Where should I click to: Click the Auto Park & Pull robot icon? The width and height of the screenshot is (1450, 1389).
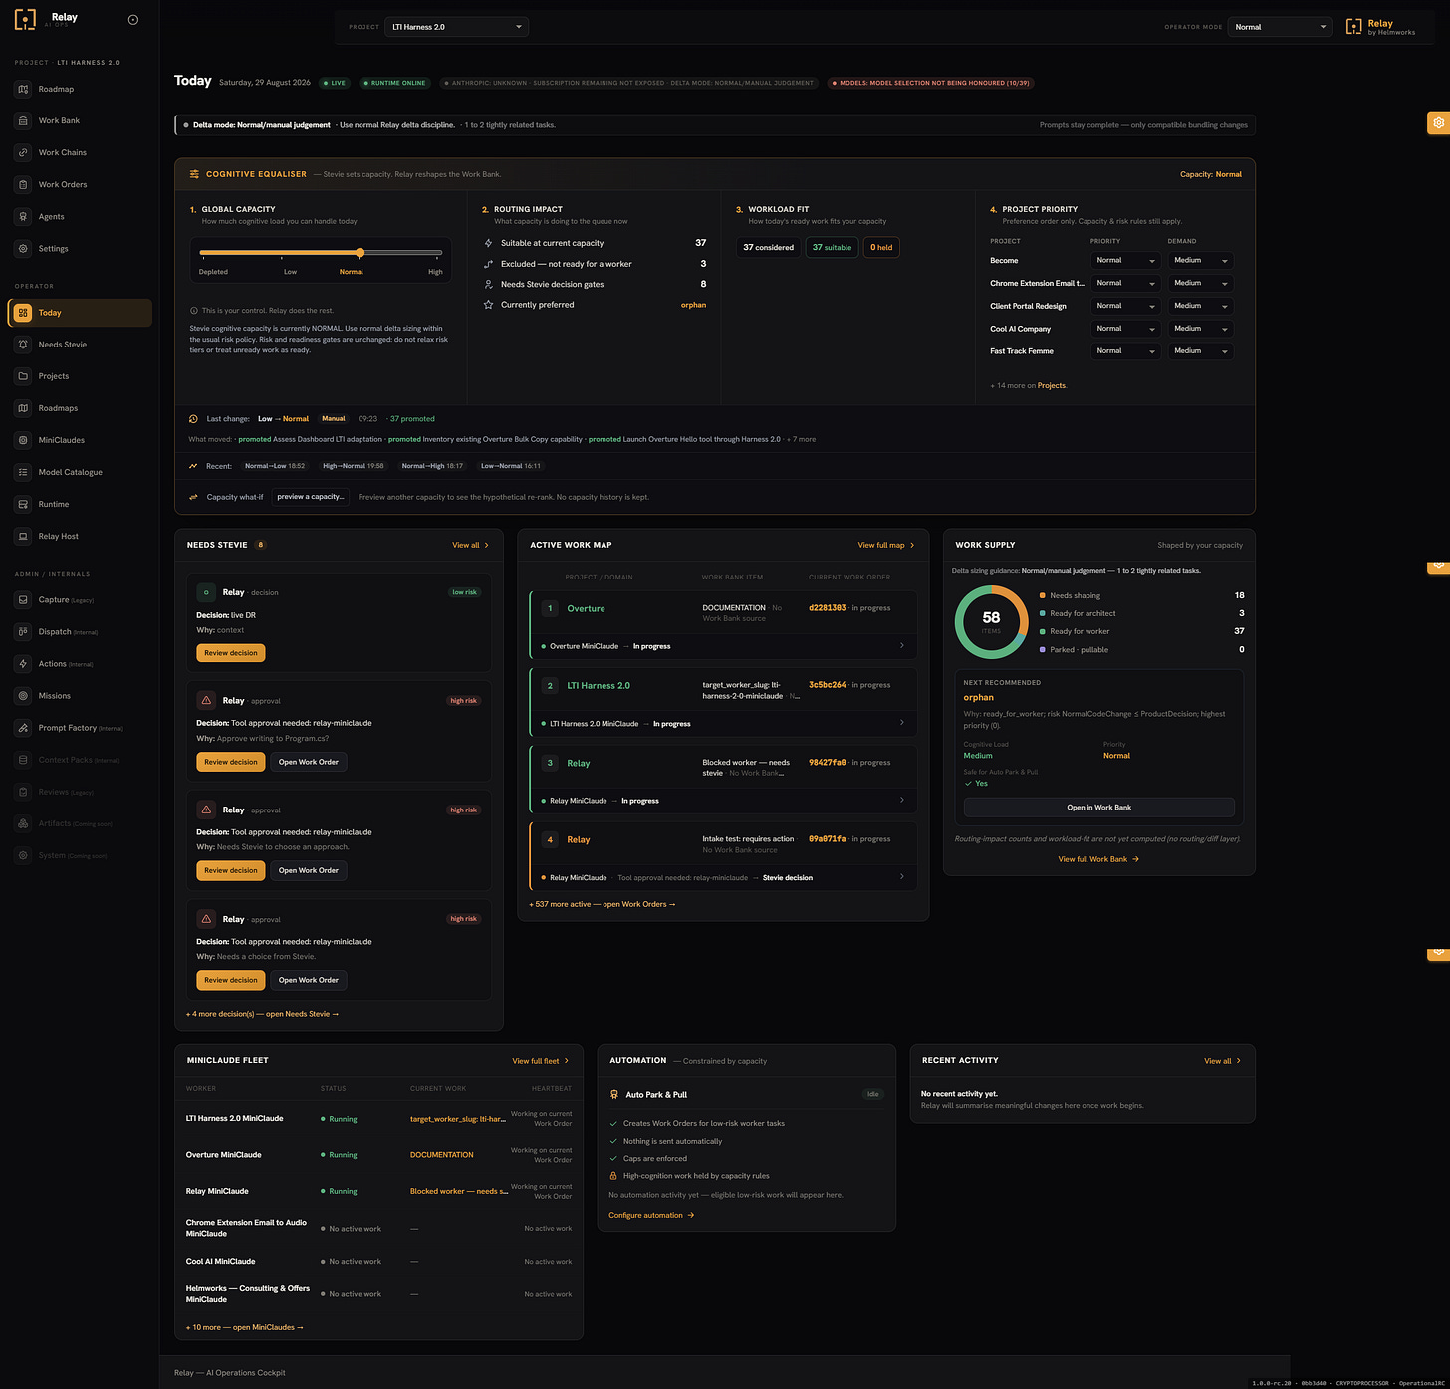pos(614,1094)
